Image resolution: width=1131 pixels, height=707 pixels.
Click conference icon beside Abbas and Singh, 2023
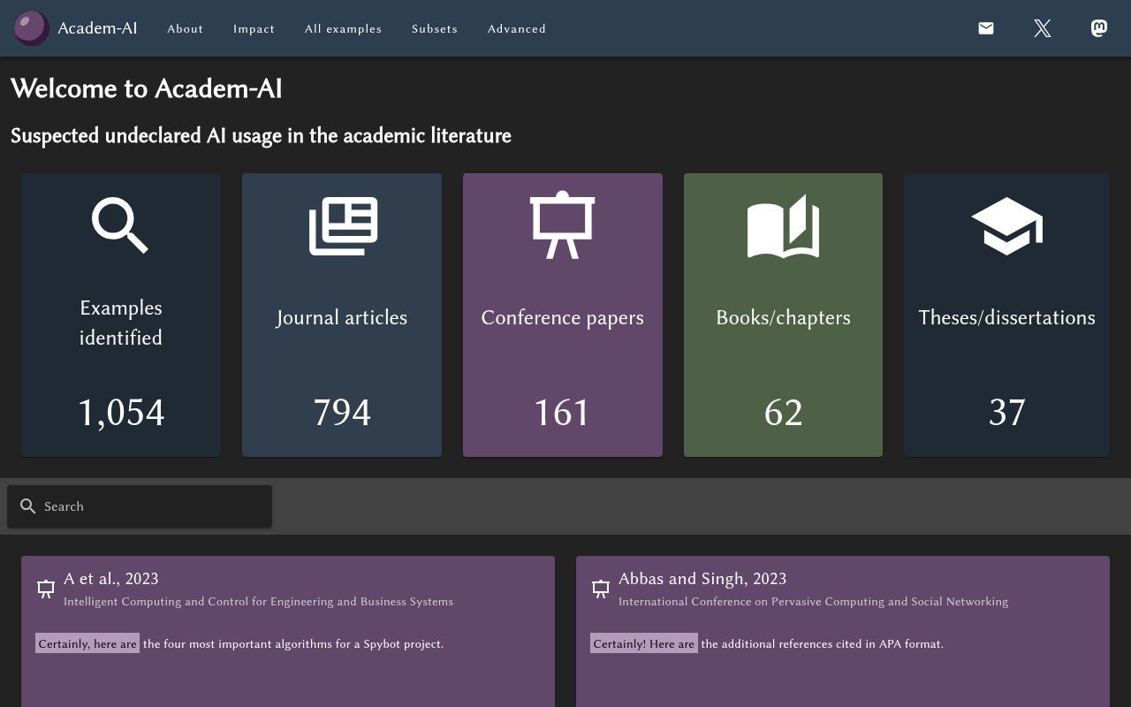[601, 589]
